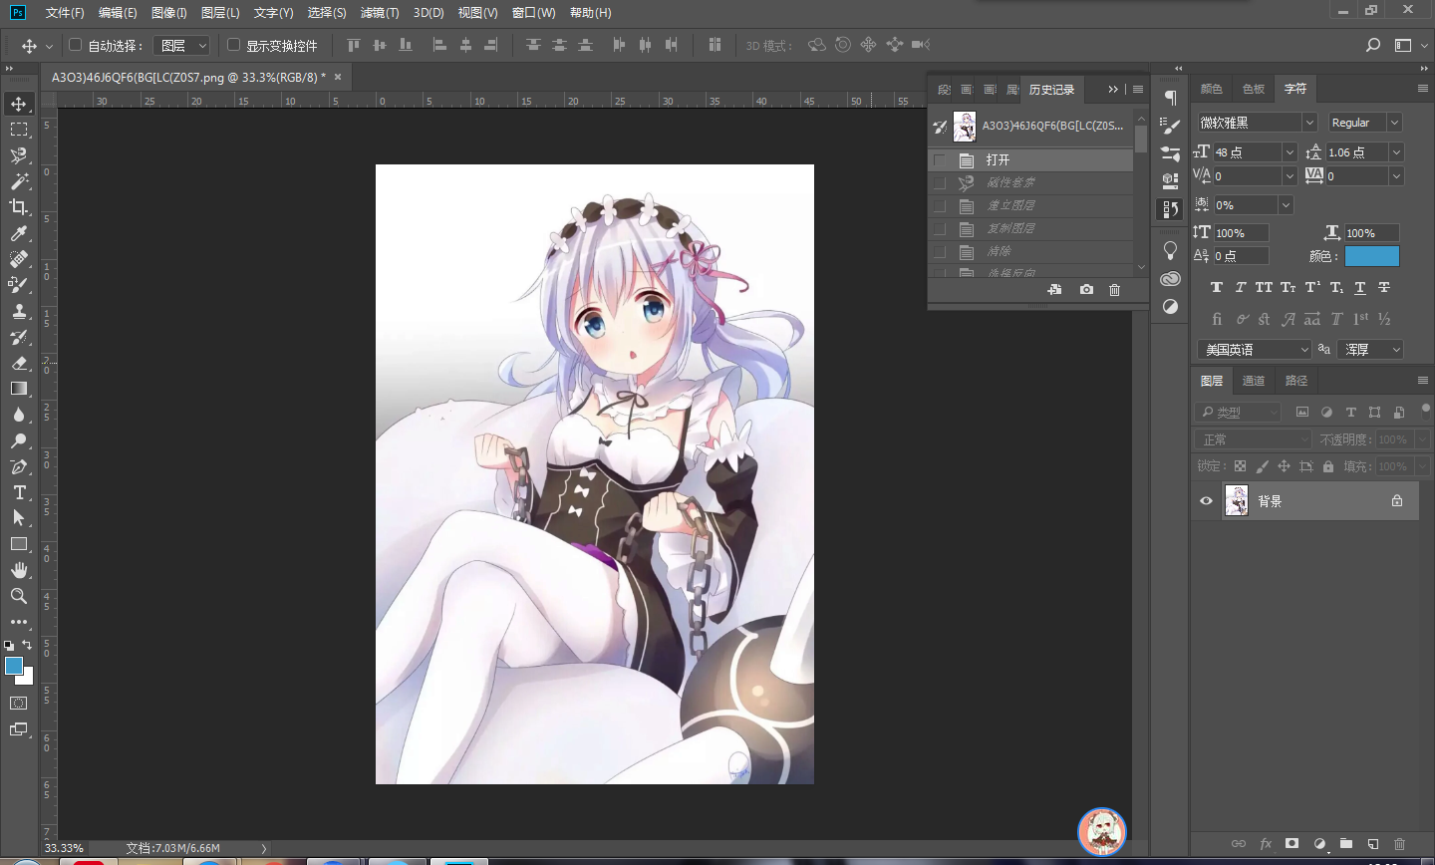Click the 背景 layer thumbnail

1237,500
